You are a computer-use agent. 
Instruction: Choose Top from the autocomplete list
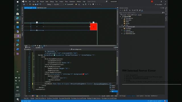114,92
